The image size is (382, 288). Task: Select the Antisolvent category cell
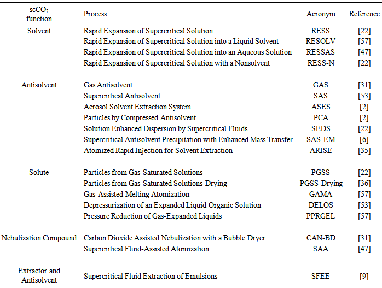click(39, 85)
